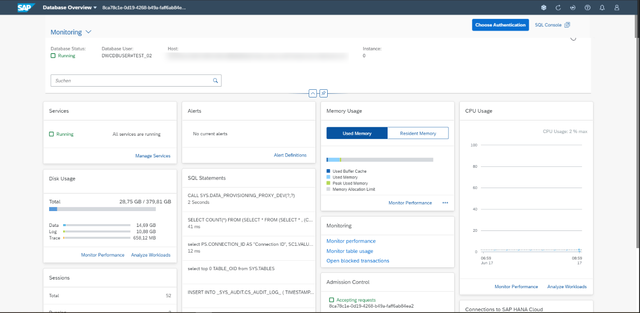Viewport: 640px width, 313px height.
Task: Open the user profile icon
Action: 617,8
